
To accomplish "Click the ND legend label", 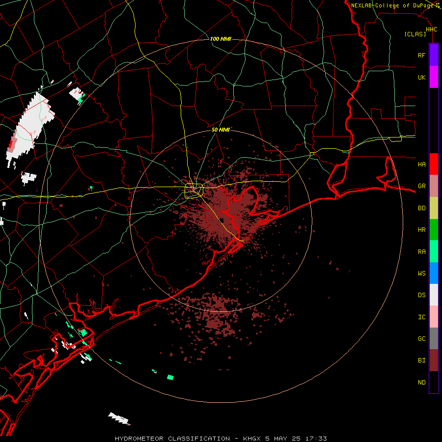I will coord(421,383).
